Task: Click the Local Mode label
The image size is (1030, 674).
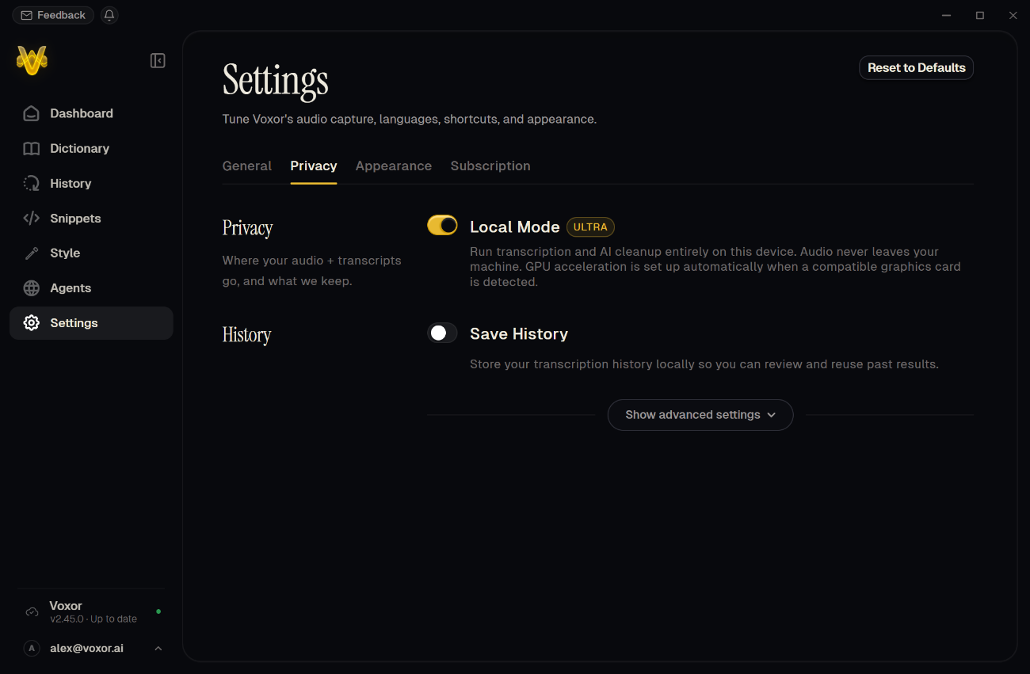Action: pos(515,227)
